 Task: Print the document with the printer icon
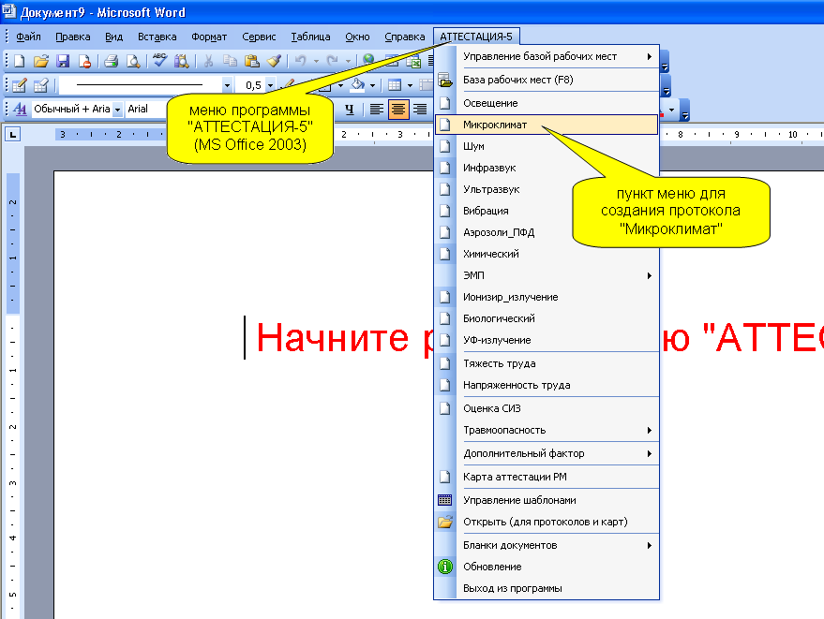click(x=111, y=61)
